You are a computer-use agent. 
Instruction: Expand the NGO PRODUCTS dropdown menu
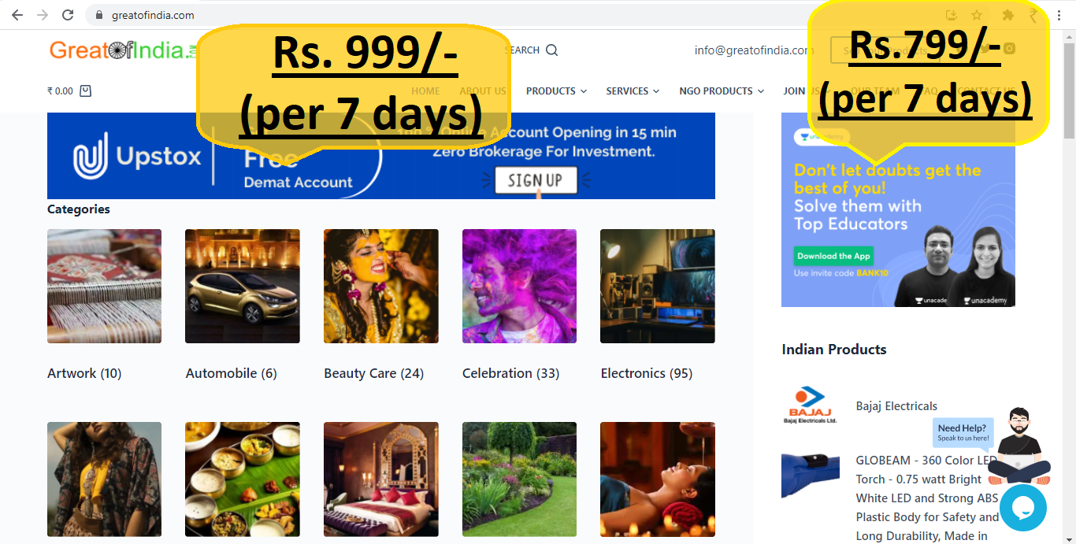click(722, 91)
